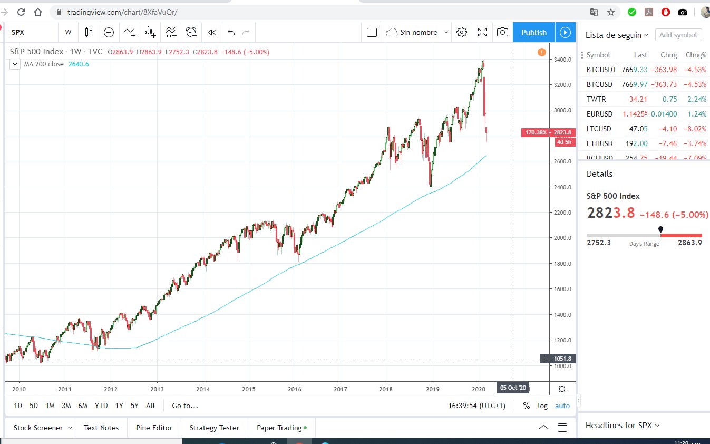Screen dimensions: 710x444
Task: Reload the browser page
Action: coord(20,12)
